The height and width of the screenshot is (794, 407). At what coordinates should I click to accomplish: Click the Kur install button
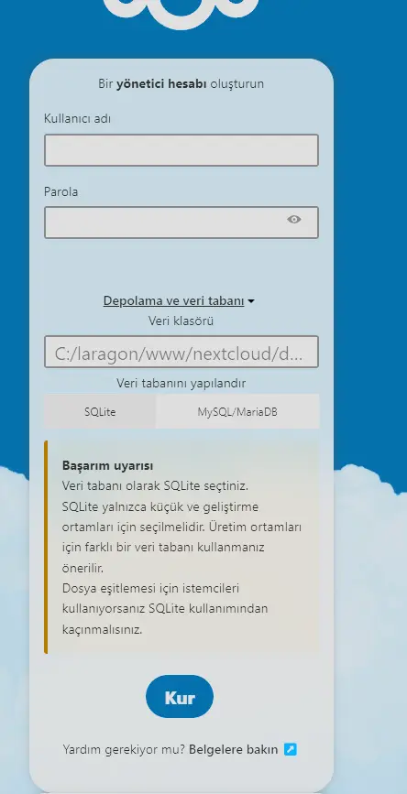click(180, 697)
